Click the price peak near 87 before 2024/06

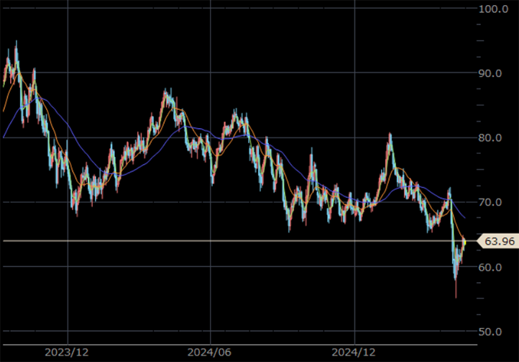[166, 91]
